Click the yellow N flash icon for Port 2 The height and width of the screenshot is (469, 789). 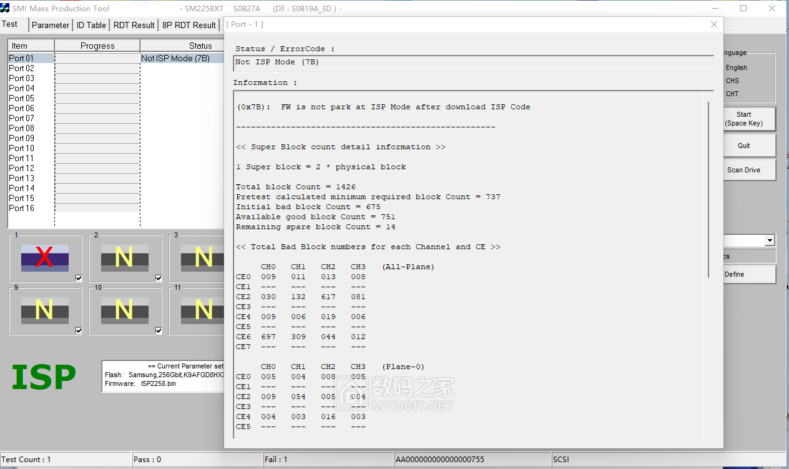click(124, 256)
